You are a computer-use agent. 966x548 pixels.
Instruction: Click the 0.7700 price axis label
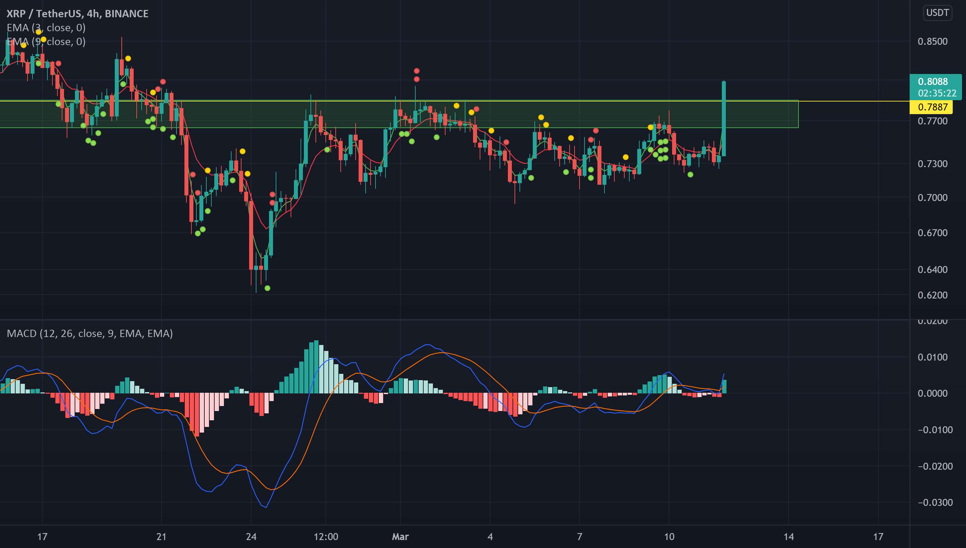(932, 121)
